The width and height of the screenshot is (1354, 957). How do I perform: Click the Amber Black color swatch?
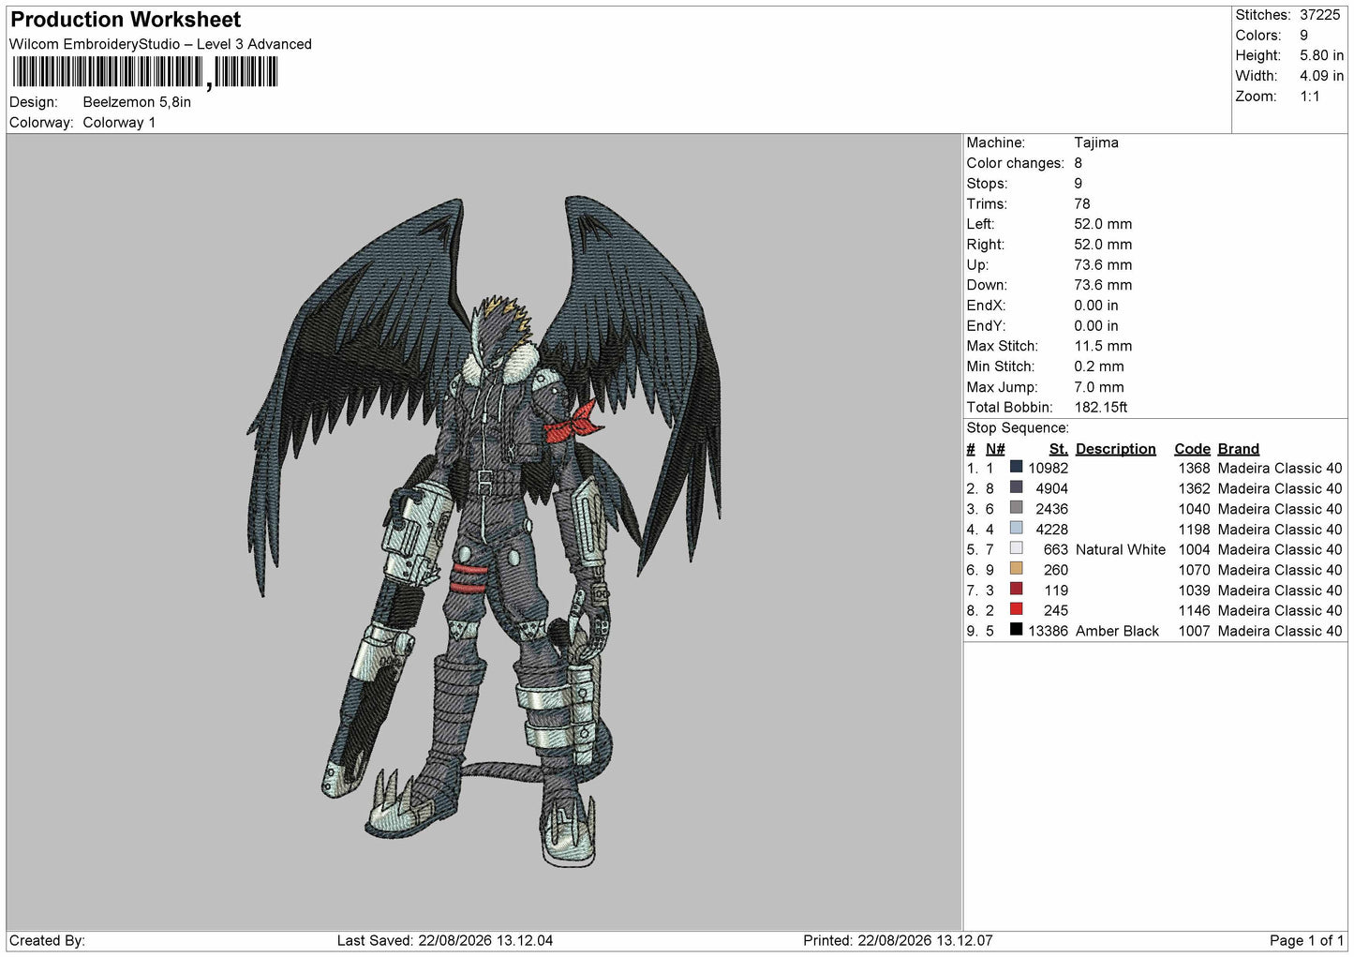click(x=1016, y=630)
